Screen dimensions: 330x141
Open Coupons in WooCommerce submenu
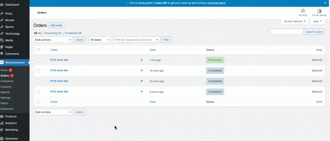(6, 87)
